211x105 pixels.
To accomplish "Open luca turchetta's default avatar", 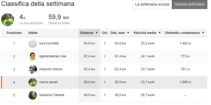I will (33, 44).
